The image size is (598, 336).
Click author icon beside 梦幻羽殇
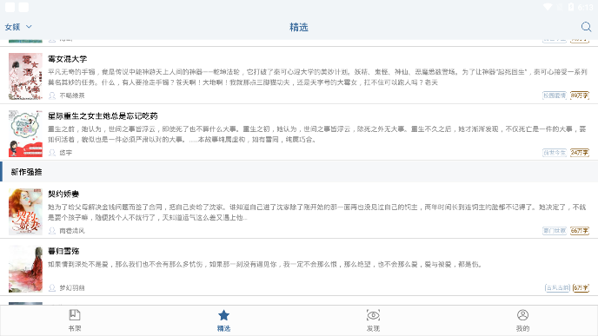(52, 288)
